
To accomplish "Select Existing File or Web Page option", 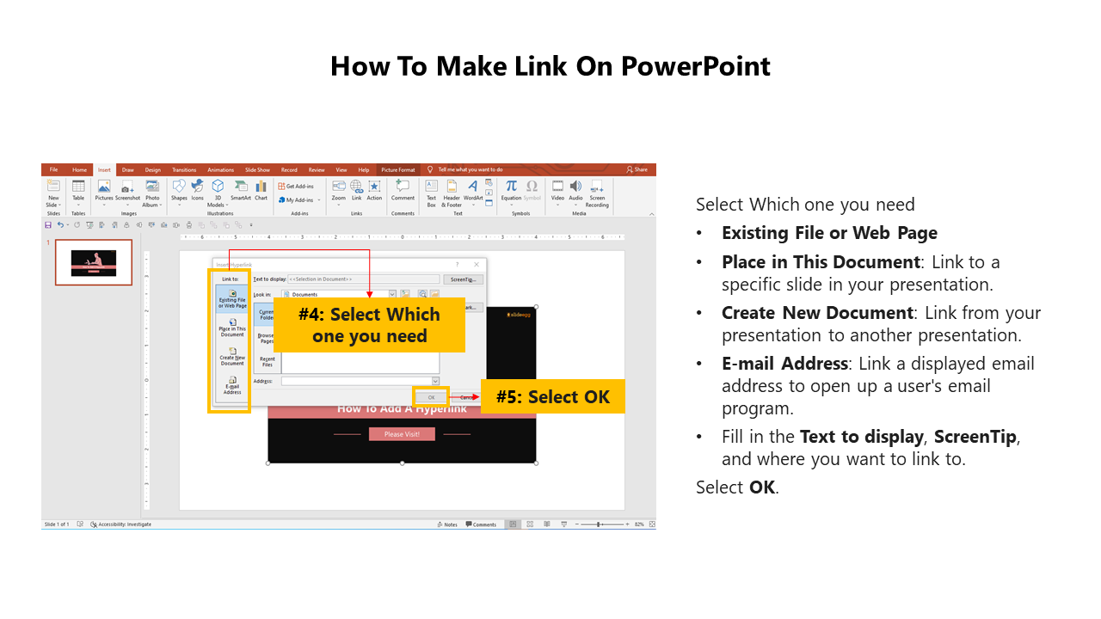I will coord(232,298).
